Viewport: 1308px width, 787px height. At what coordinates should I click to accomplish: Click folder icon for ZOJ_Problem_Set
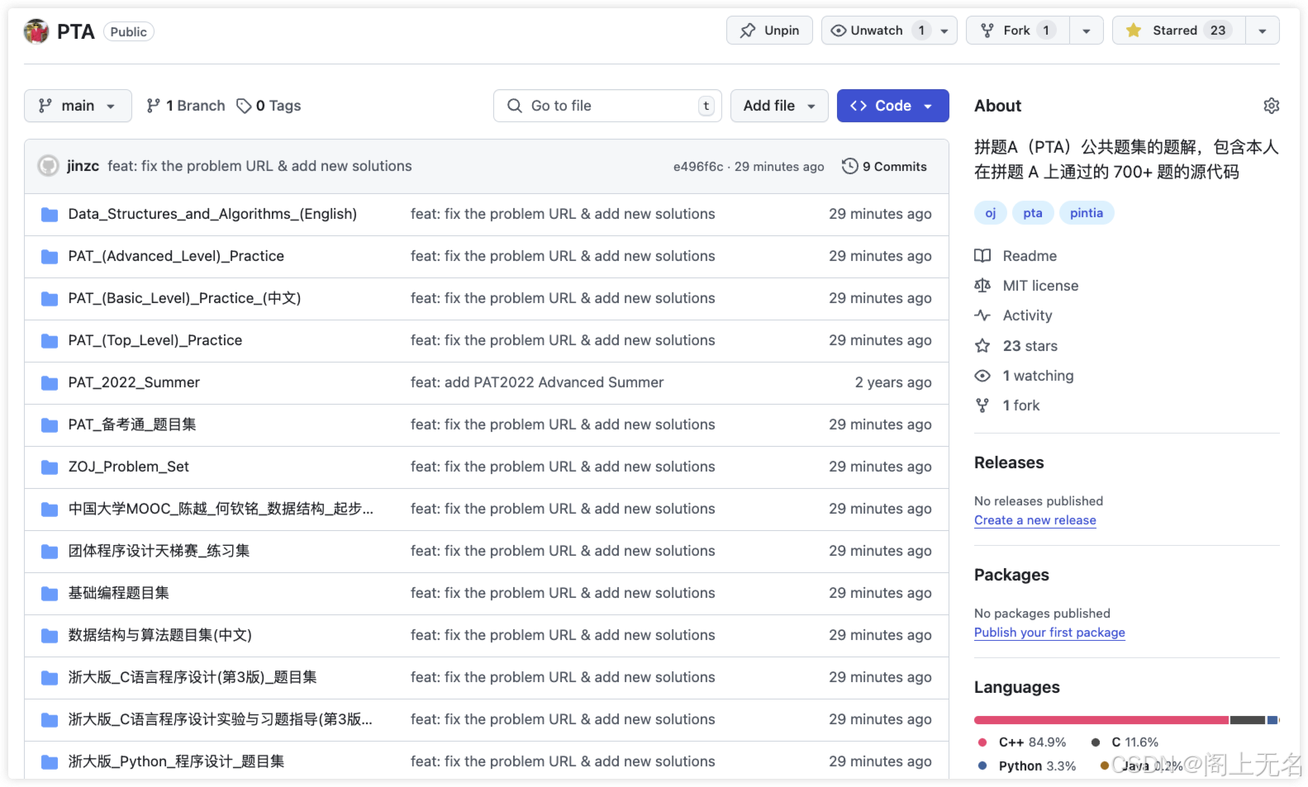[x=50, y=467]
